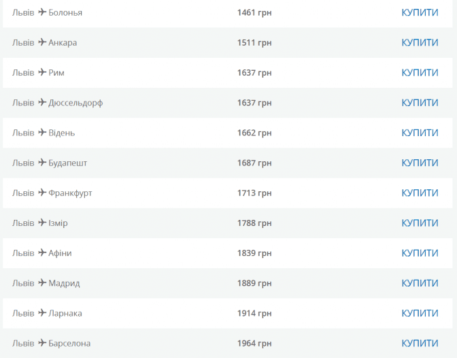Click the airplane icon next to Анкара

pyautogui.click(x=42, y=42)
